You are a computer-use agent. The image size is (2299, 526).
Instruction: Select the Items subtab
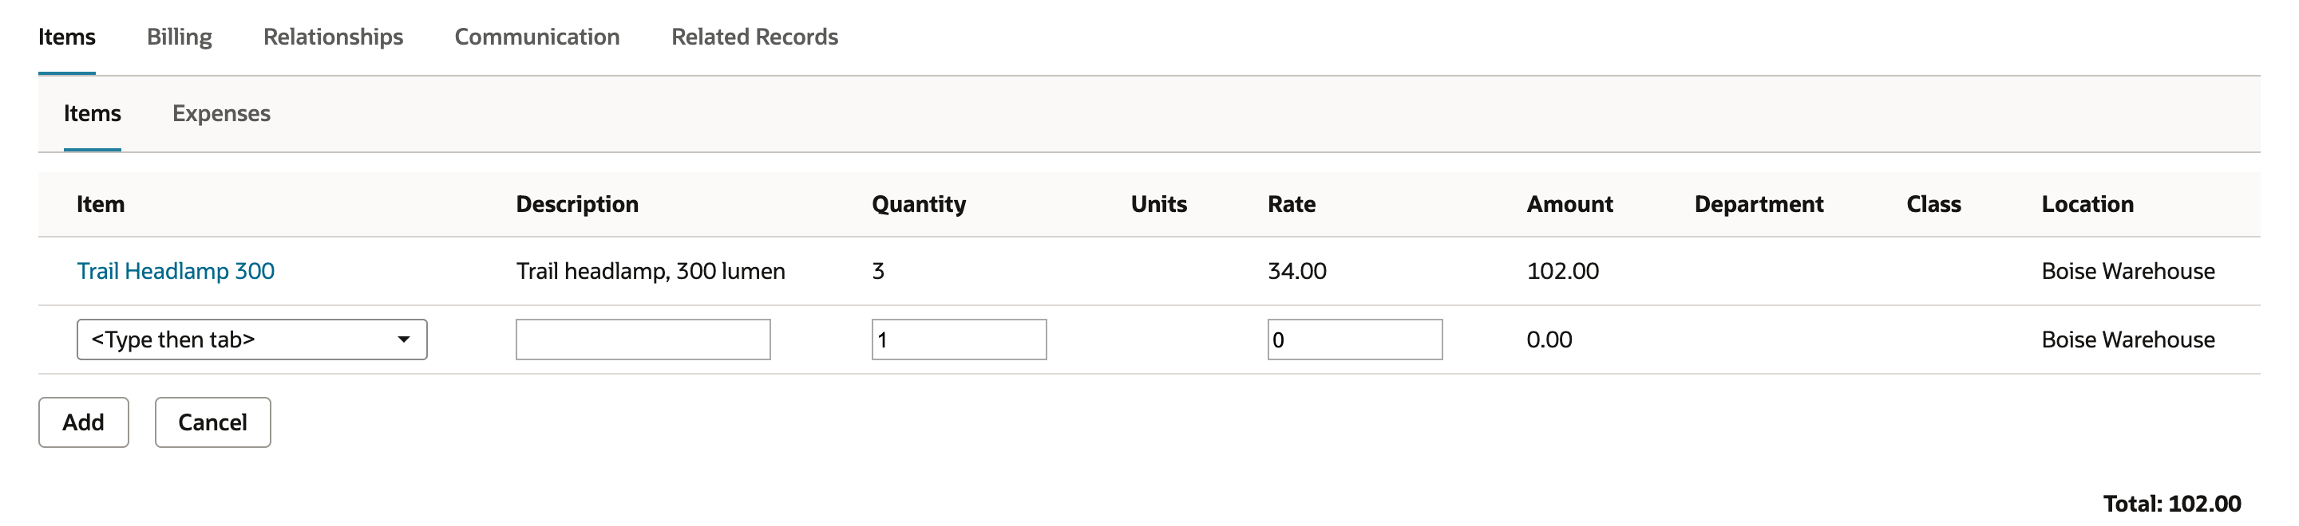pyautogui.click(x=92, y=113)
